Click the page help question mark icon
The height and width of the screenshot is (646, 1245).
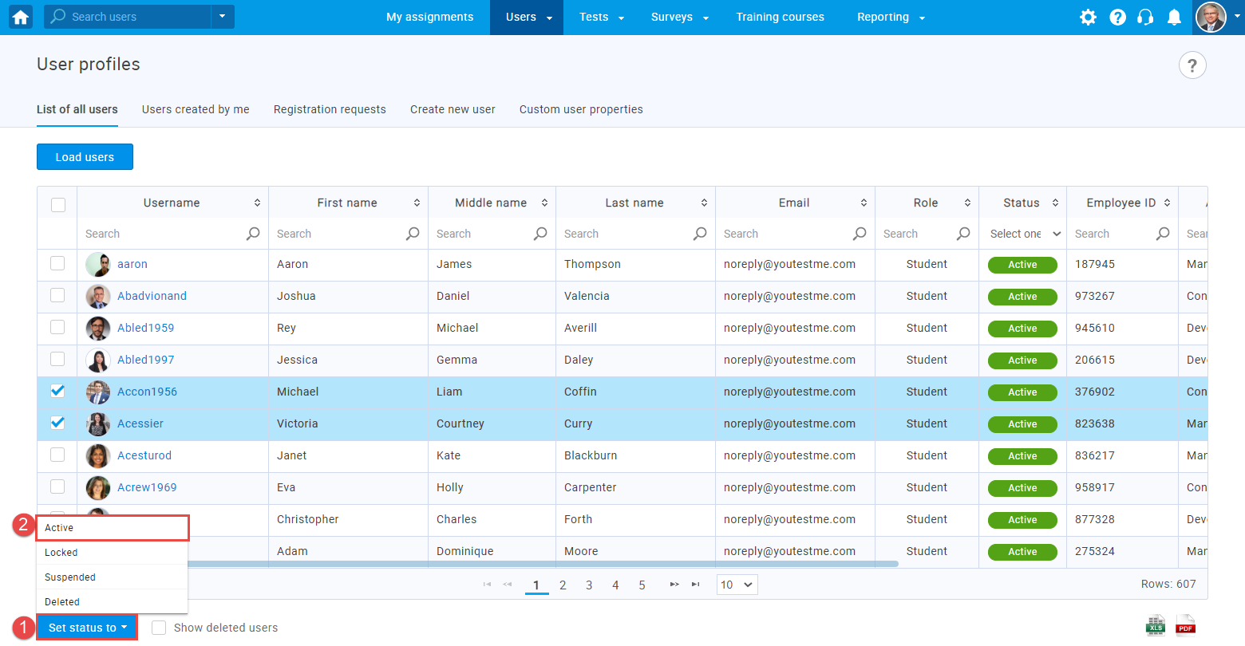tap(1192, 65)
